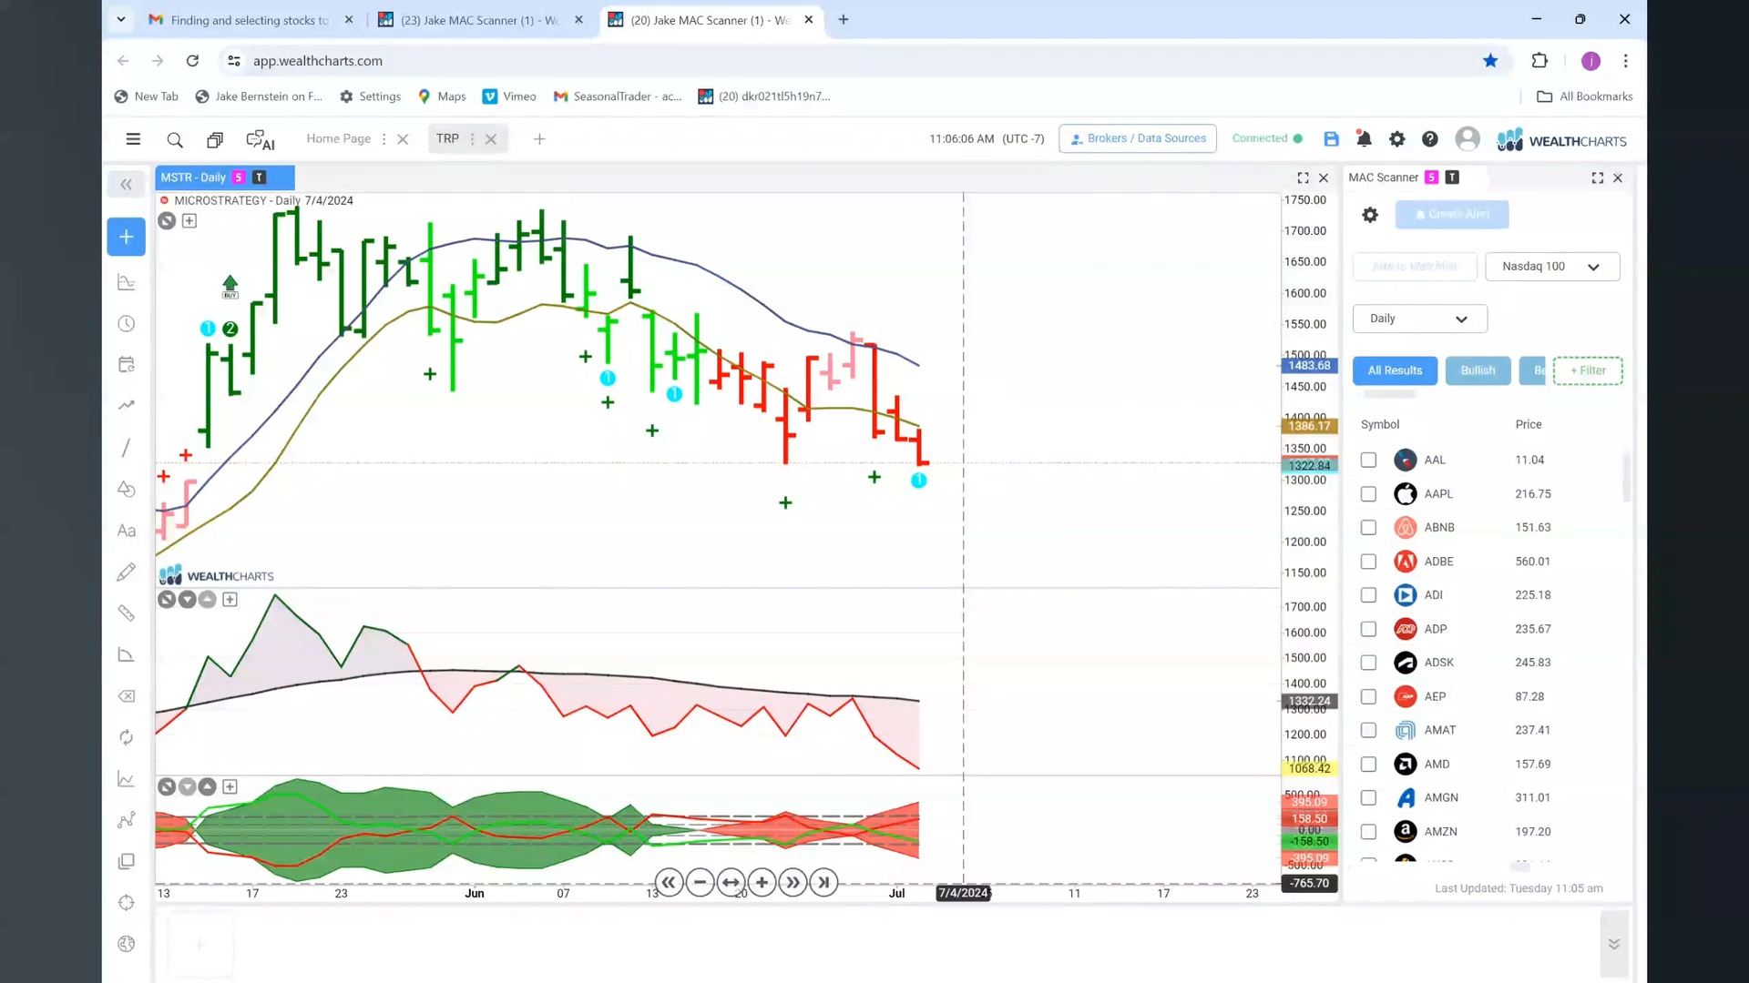Select the ruler measure tool
The width and height of the screenshot is (1749, 983).
coord(127,613)
